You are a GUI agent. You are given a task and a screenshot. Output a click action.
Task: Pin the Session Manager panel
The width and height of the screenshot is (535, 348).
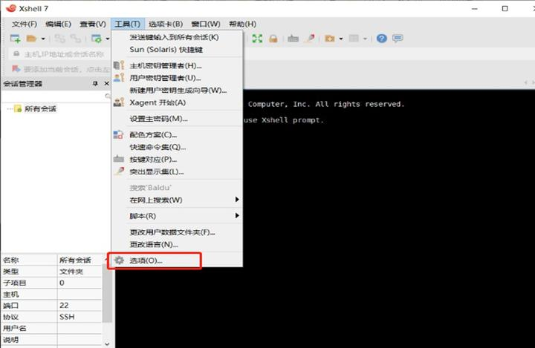95,84
